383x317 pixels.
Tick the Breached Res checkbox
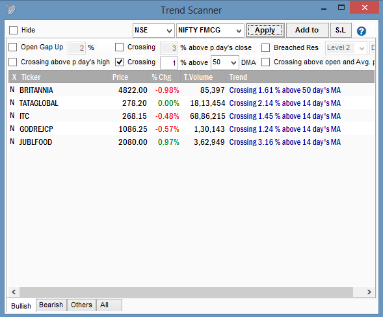coord(265,47)
